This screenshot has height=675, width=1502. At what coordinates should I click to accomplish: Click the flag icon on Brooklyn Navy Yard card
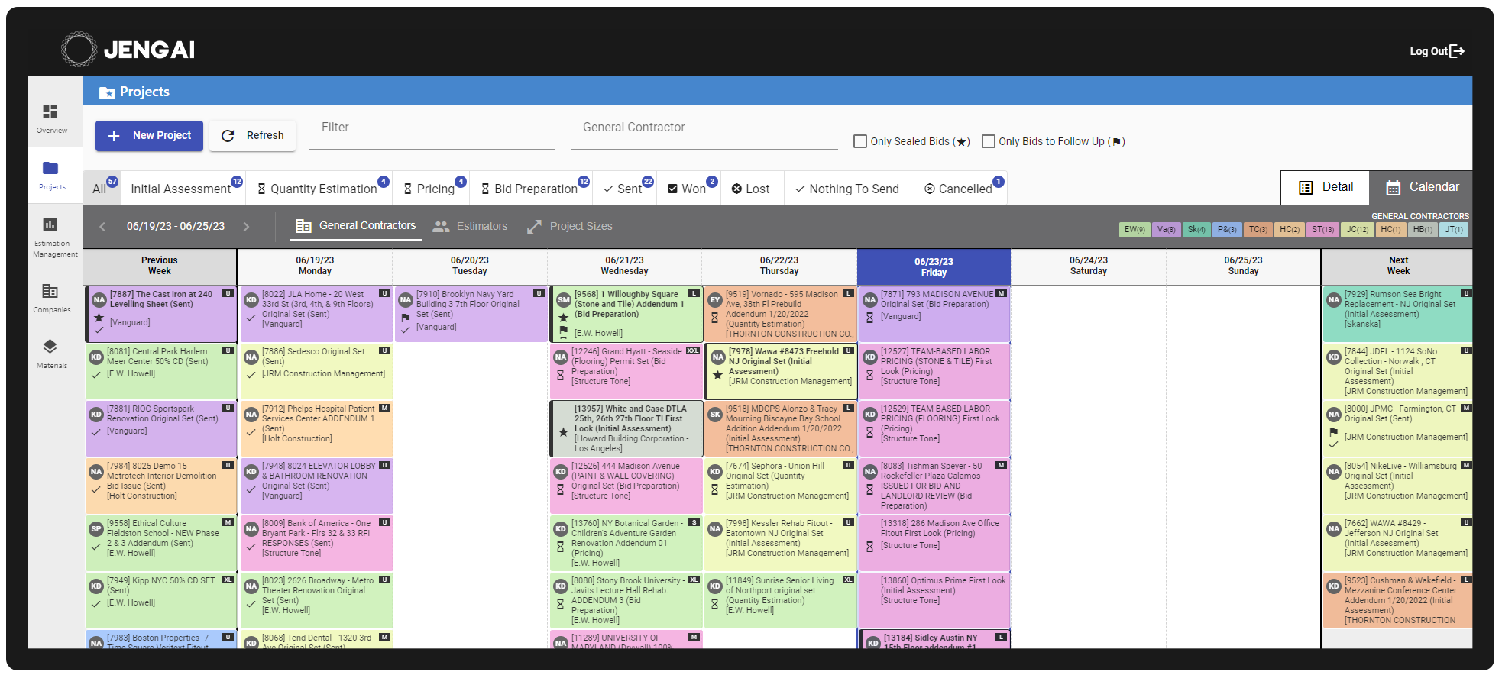[406, 318]
